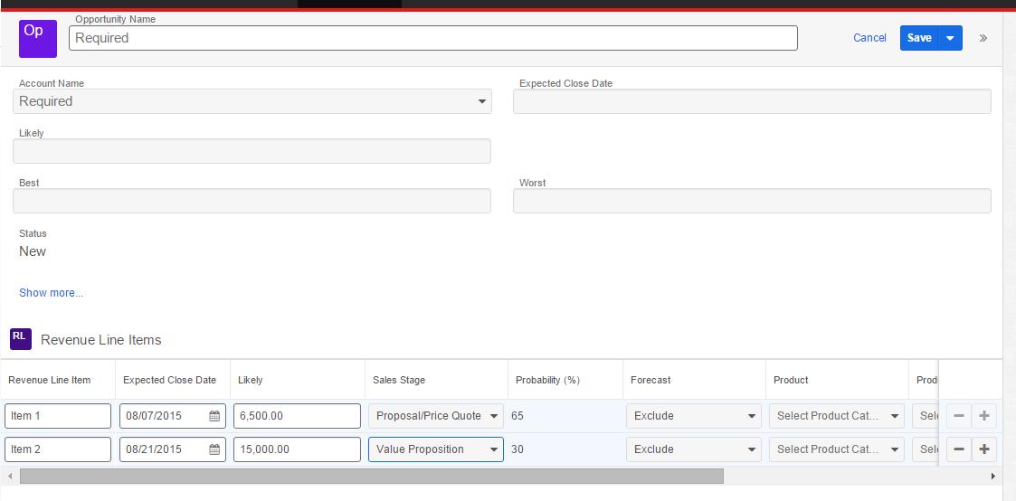1016x501 pixels.
Task: Click the Revenue Line Items section title
Action: [101, 340]
